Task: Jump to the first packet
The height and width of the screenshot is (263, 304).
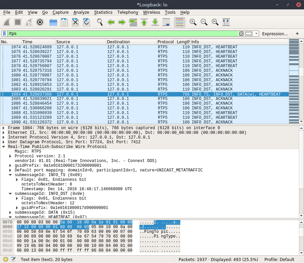Action: [x=144, y=22]
